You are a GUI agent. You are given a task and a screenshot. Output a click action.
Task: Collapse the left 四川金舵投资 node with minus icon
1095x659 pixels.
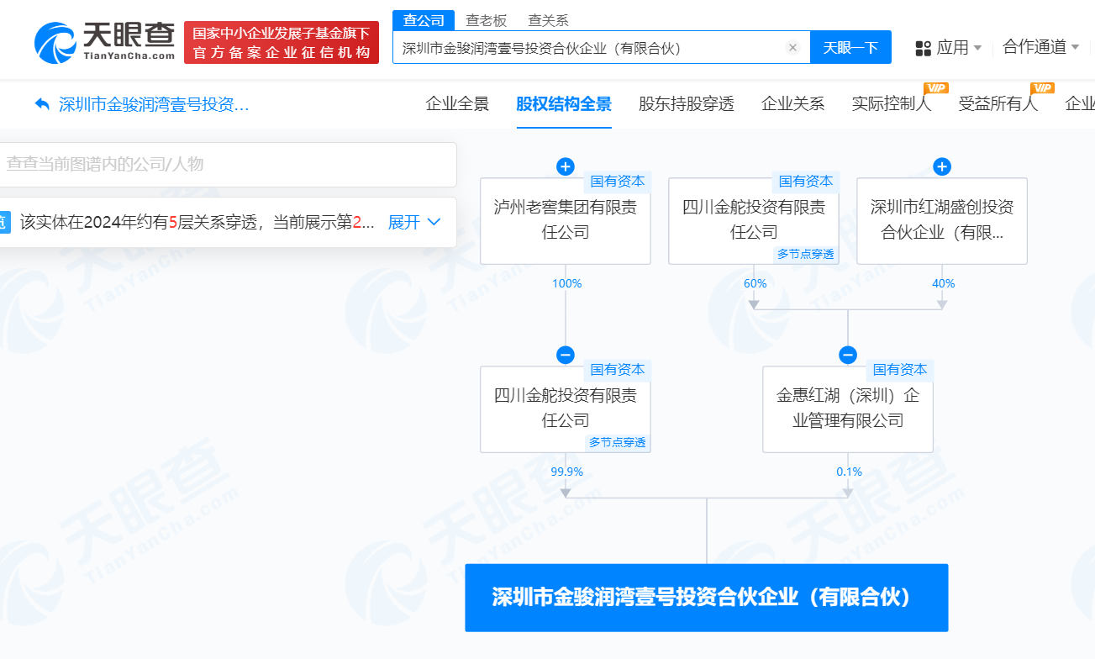pyautogui.click(x=566, y=355)
